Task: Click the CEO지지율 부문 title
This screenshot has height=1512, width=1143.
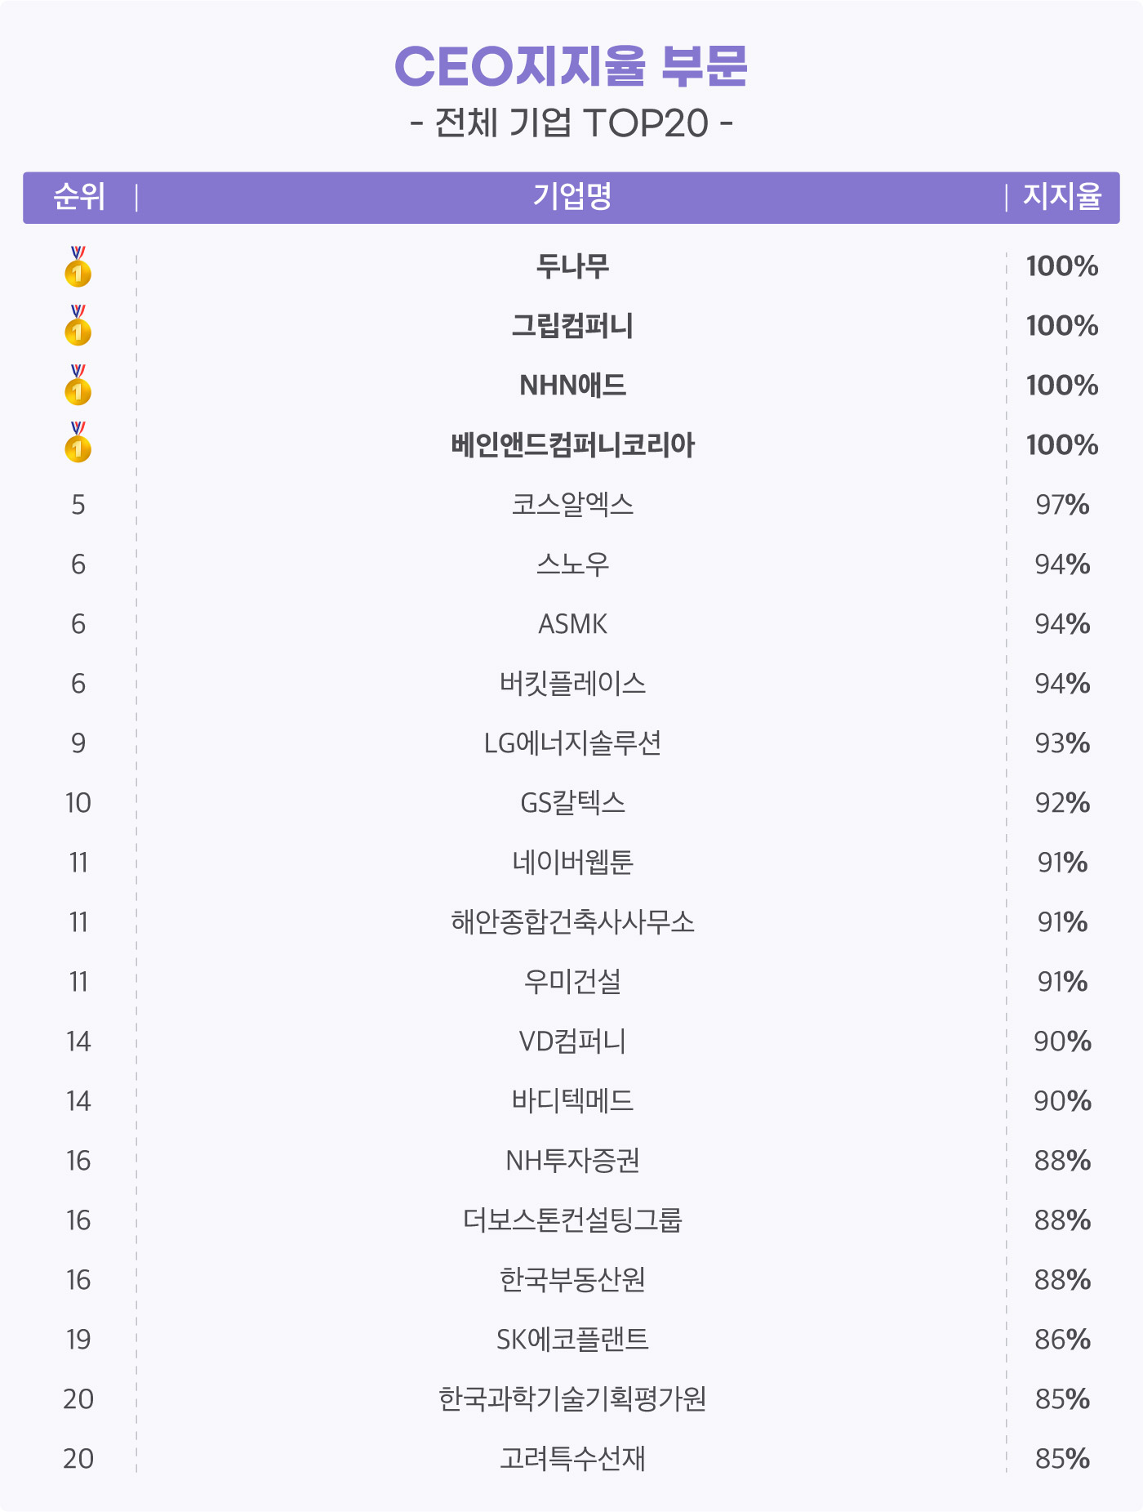Action: coord(571,66)
